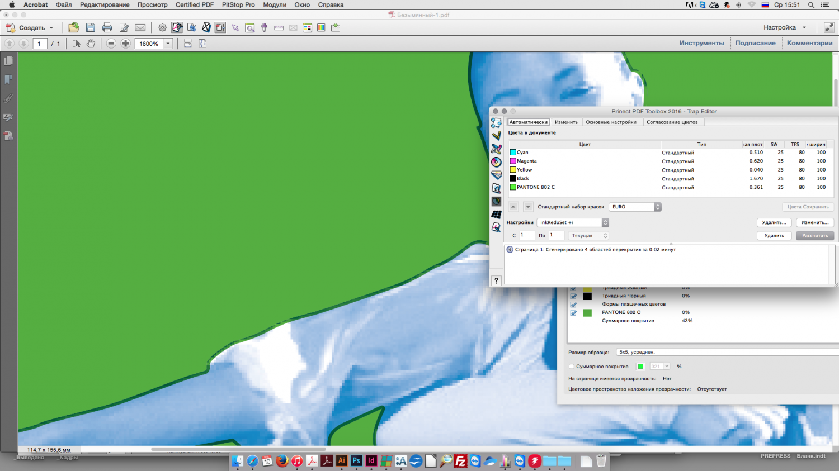
Task: Open the gear settings icon in toolbar
Action: [162, 27]
